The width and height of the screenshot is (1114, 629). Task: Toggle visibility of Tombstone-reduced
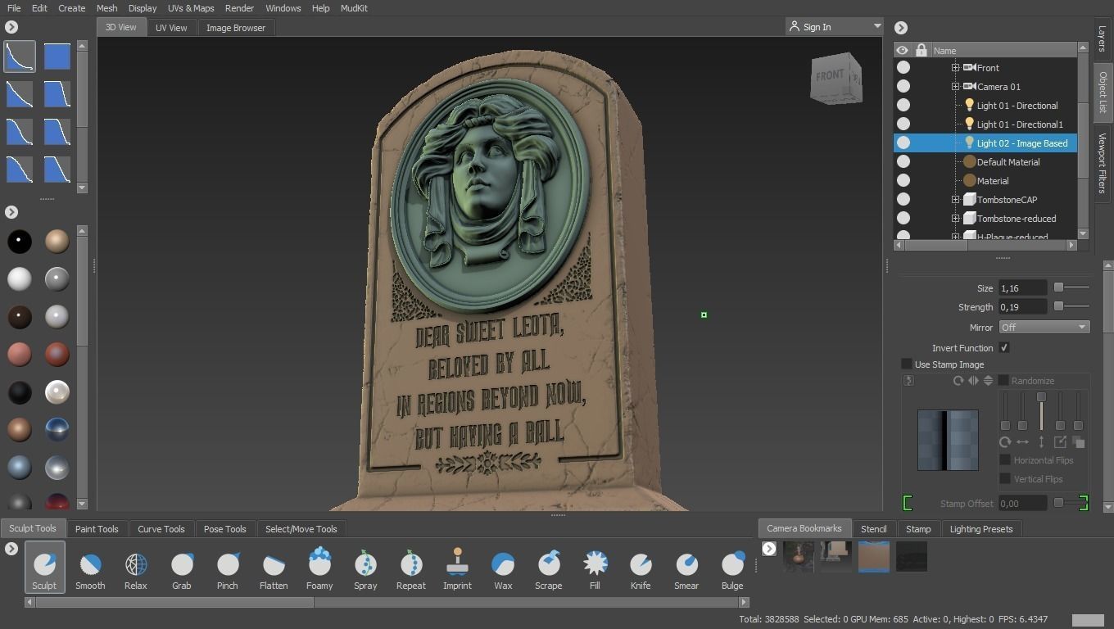(x=903, y=219)
